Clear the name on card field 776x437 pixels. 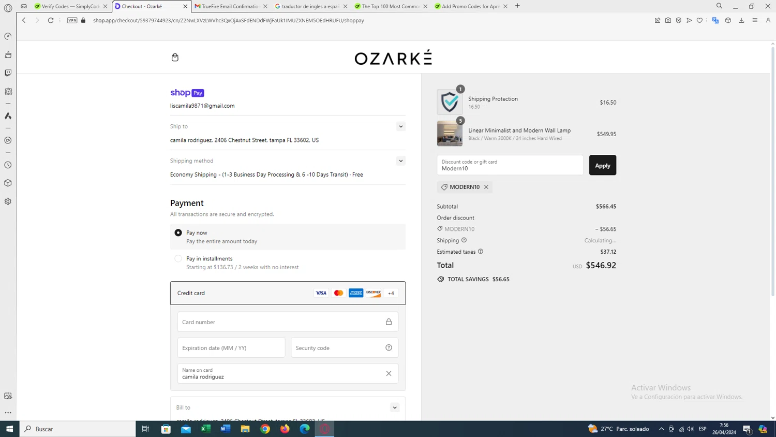[x=389, y=373]
